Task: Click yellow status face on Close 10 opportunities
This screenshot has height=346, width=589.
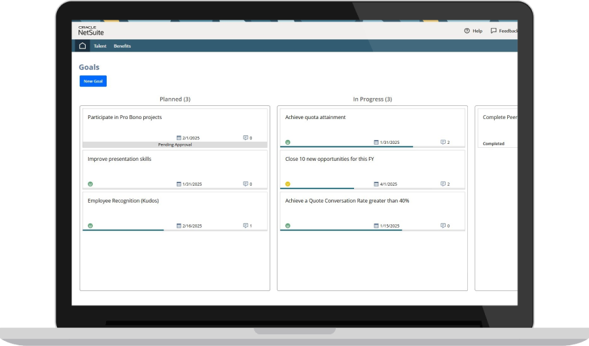Action: point(288,184)
